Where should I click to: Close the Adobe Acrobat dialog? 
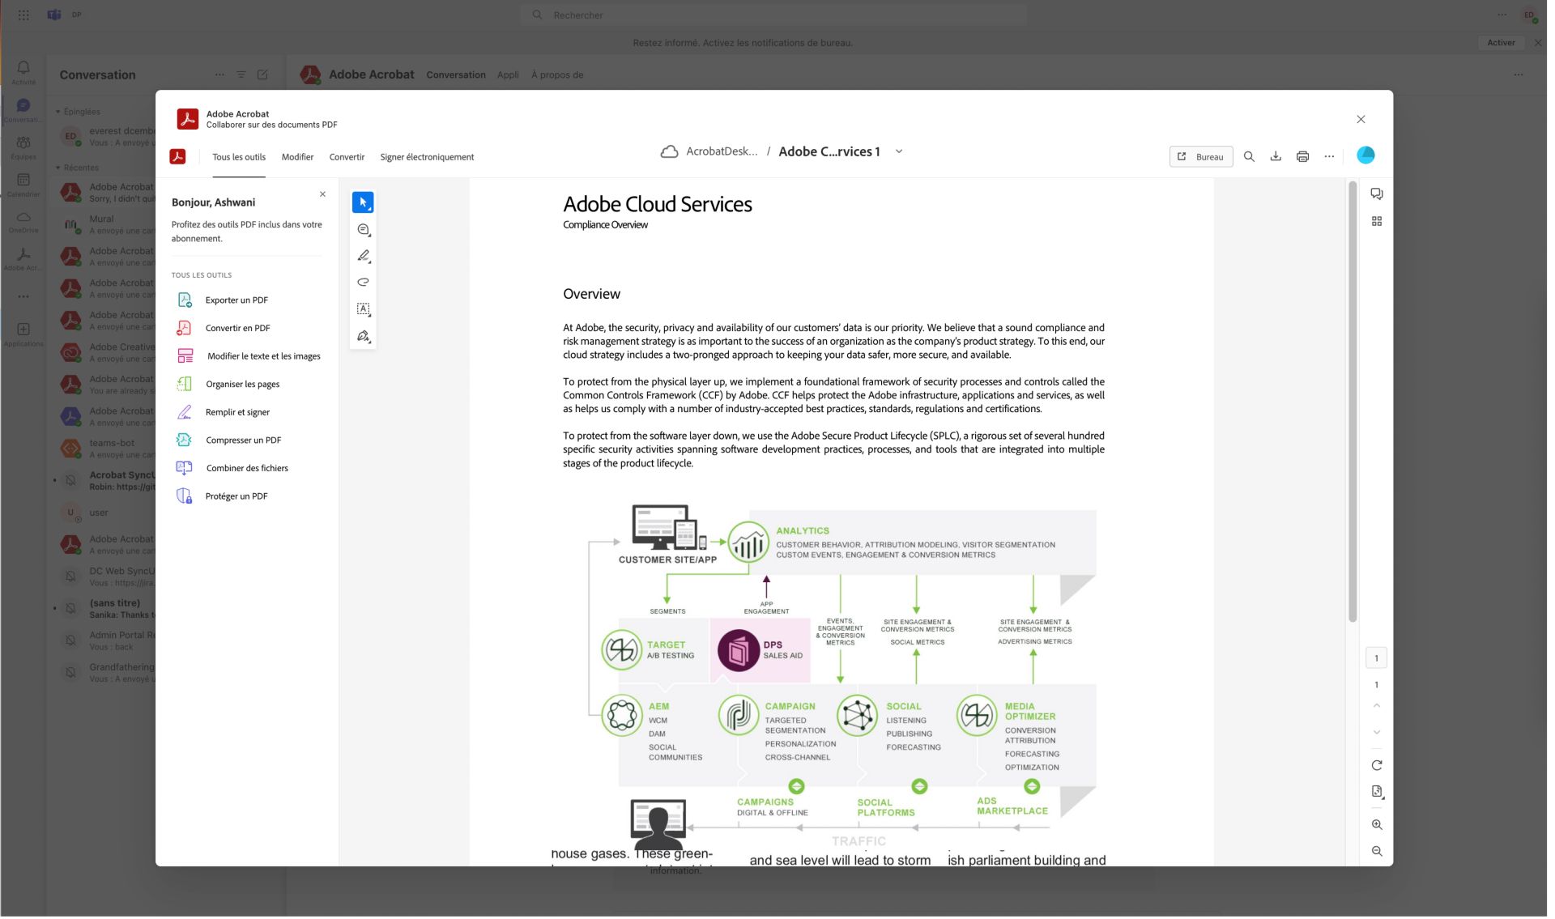1361,120
